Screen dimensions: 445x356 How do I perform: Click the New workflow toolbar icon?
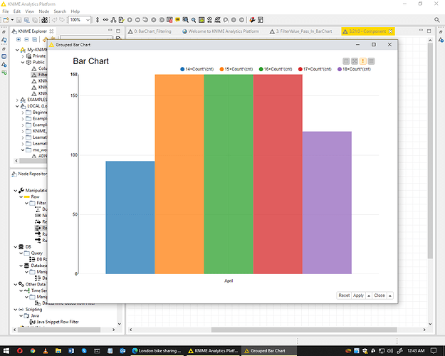tap(6, 20)
